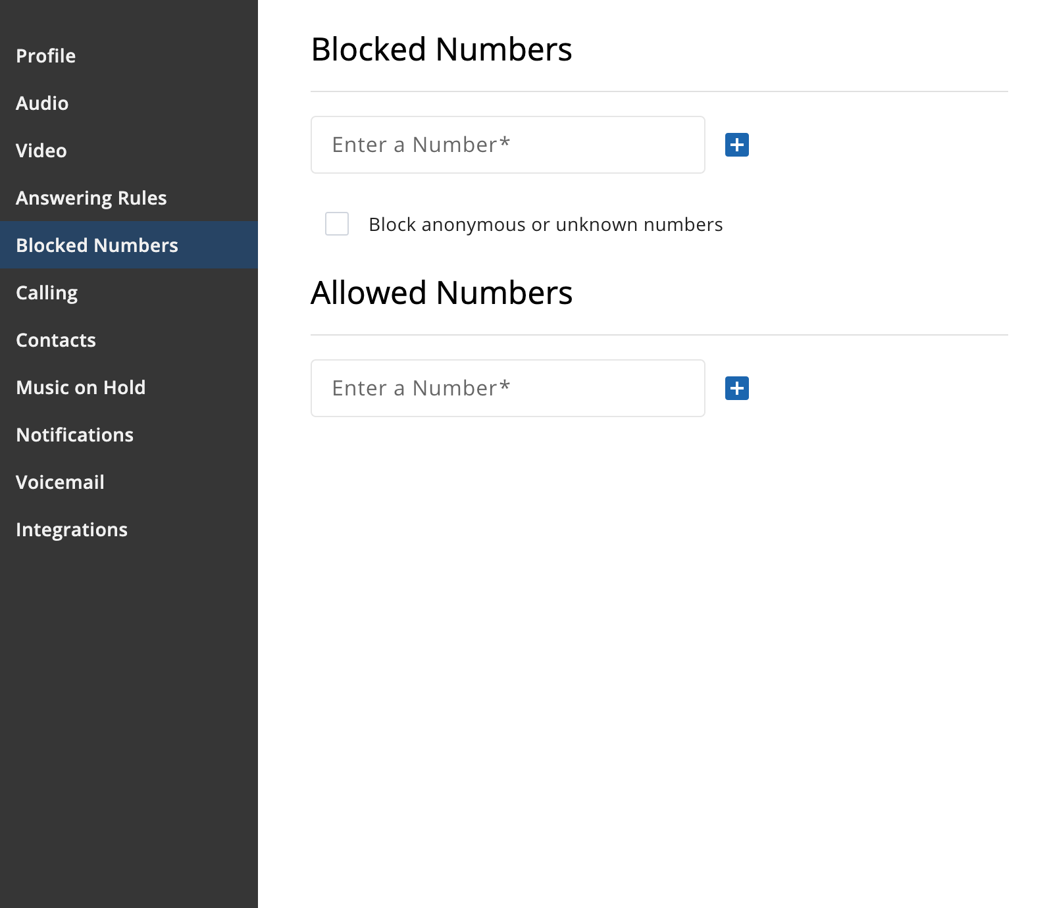
Task: Switch to Calling settings
Action: (x=129, y=293)
